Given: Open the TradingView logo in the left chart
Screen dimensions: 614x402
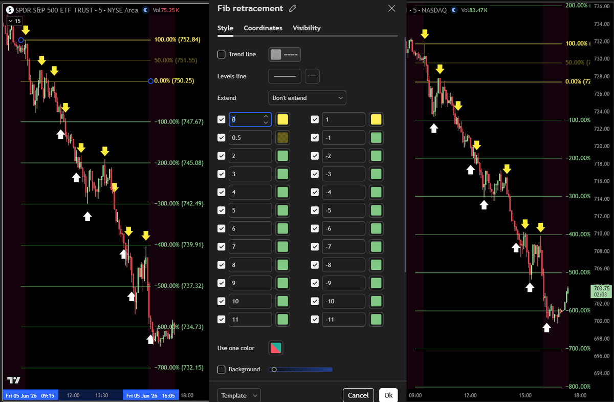Looking at the screenshot, I should click(x=14, y=380).
